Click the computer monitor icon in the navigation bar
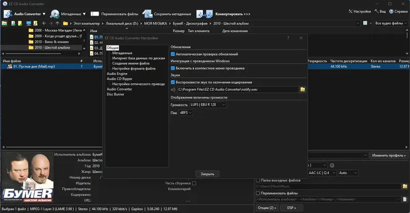 (x=29, y=23)
